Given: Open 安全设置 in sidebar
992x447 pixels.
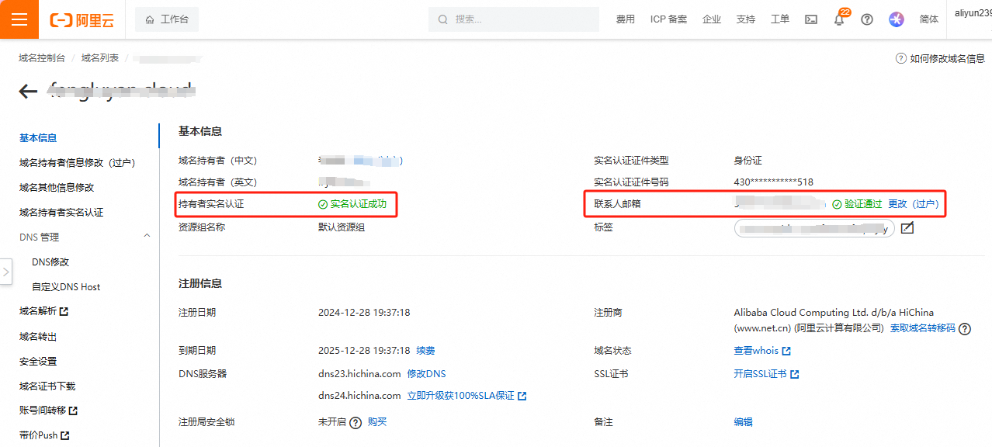Looking at the screenshot, I should [x=38, y=361].
